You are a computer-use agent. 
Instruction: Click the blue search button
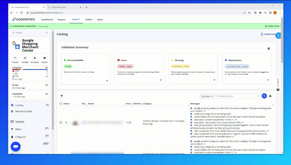pyautogui.click(x=264, y=96)
